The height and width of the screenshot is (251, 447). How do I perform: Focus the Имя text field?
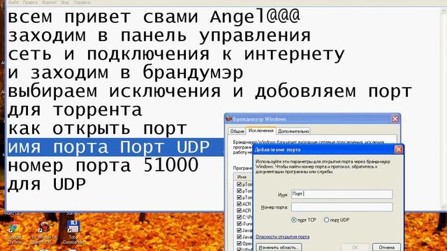pyautogui.click(x=342, y=194)
